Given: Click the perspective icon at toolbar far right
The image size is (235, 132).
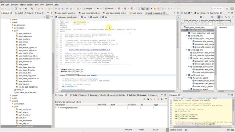Looking at the screenshot, I should click(232, 9).
